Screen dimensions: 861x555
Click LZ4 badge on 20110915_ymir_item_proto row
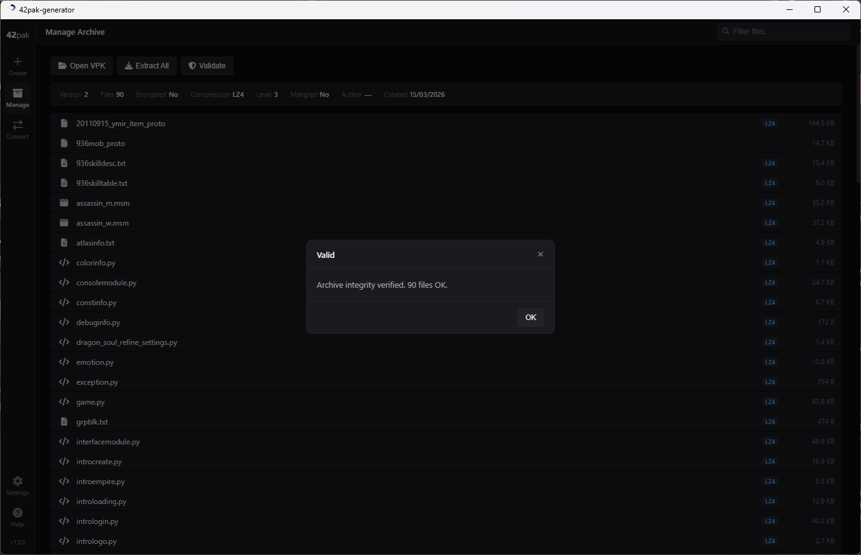click(770, 124)
